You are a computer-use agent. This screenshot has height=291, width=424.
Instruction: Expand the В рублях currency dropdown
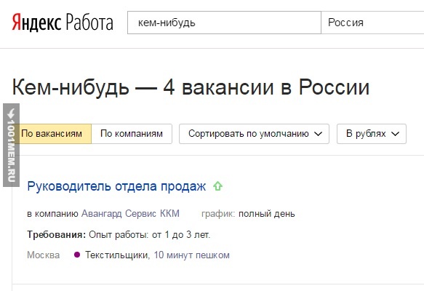(x=371, y=134)
